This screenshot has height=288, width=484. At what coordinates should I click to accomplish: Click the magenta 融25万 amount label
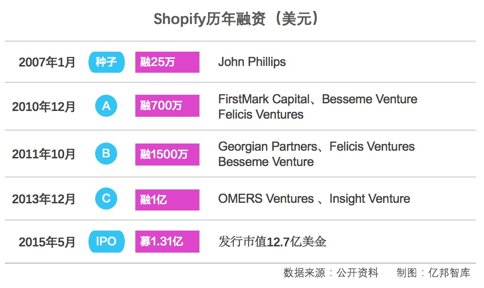(x=167, y=62)
